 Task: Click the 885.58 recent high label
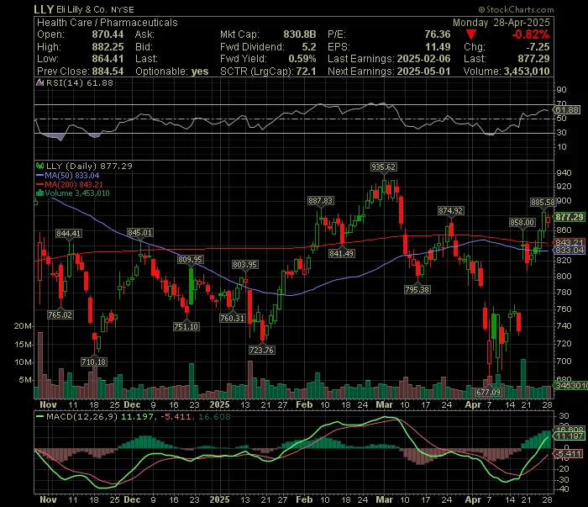point(543,203)
